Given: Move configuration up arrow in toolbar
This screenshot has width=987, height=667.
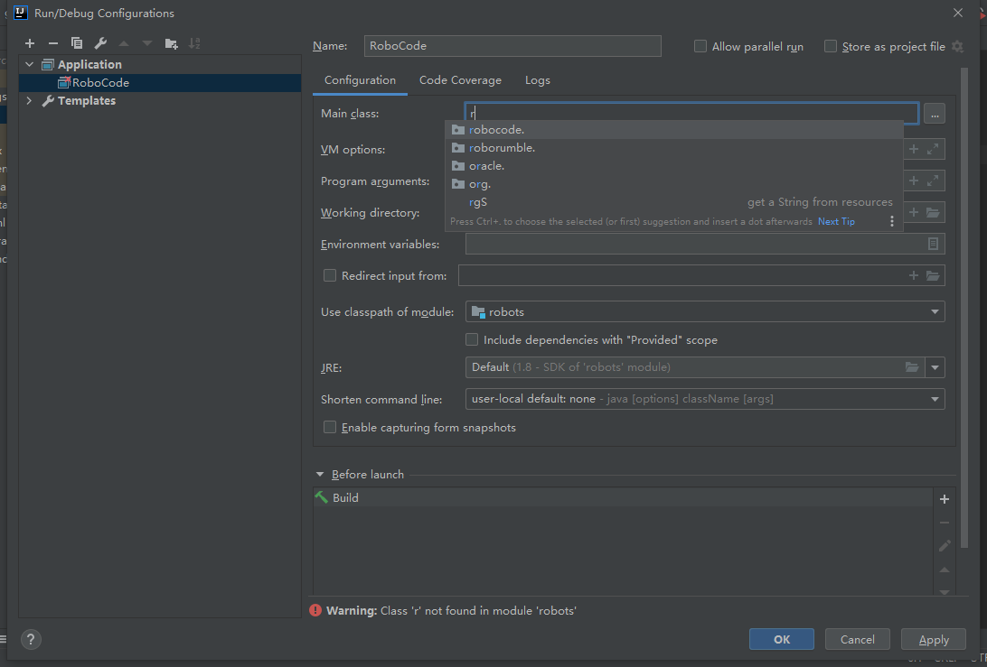Looking at the screenshot, I should tap(124, 43).
